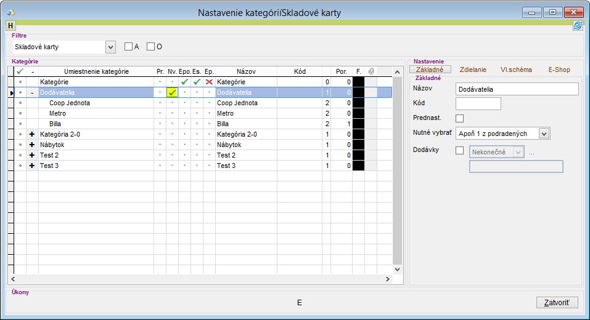Click the black color cell in Billa row
Screen dimensions: 590x320
358,124
